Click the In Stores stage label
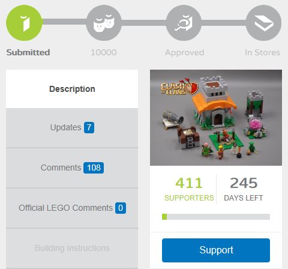288x269 pixels. point(262,52)
